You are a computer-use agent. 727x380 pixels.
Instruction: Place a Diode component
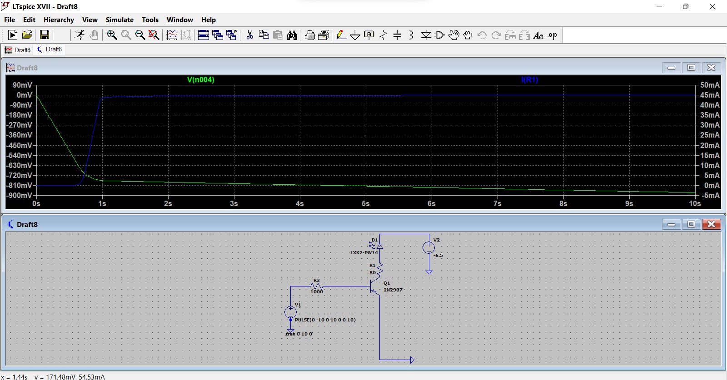pos(426,35)
